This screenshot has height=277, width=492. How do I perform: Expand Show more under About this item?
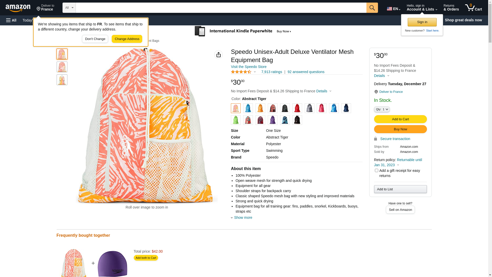click(243, 217)
